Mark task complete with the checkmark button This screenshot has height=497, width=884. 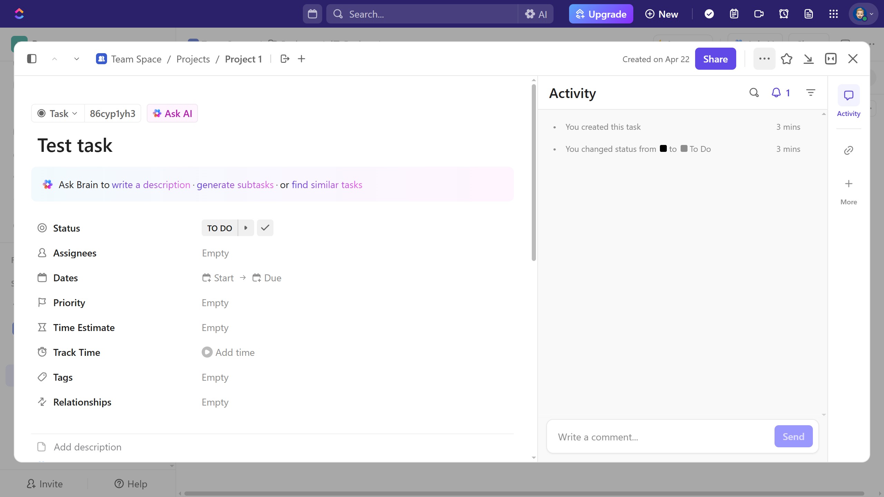click(265, 228)
